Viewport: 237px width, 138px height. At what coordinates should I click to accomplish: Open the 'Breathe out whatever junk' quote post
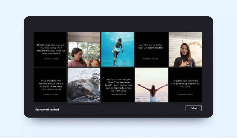tap(50, 49)
